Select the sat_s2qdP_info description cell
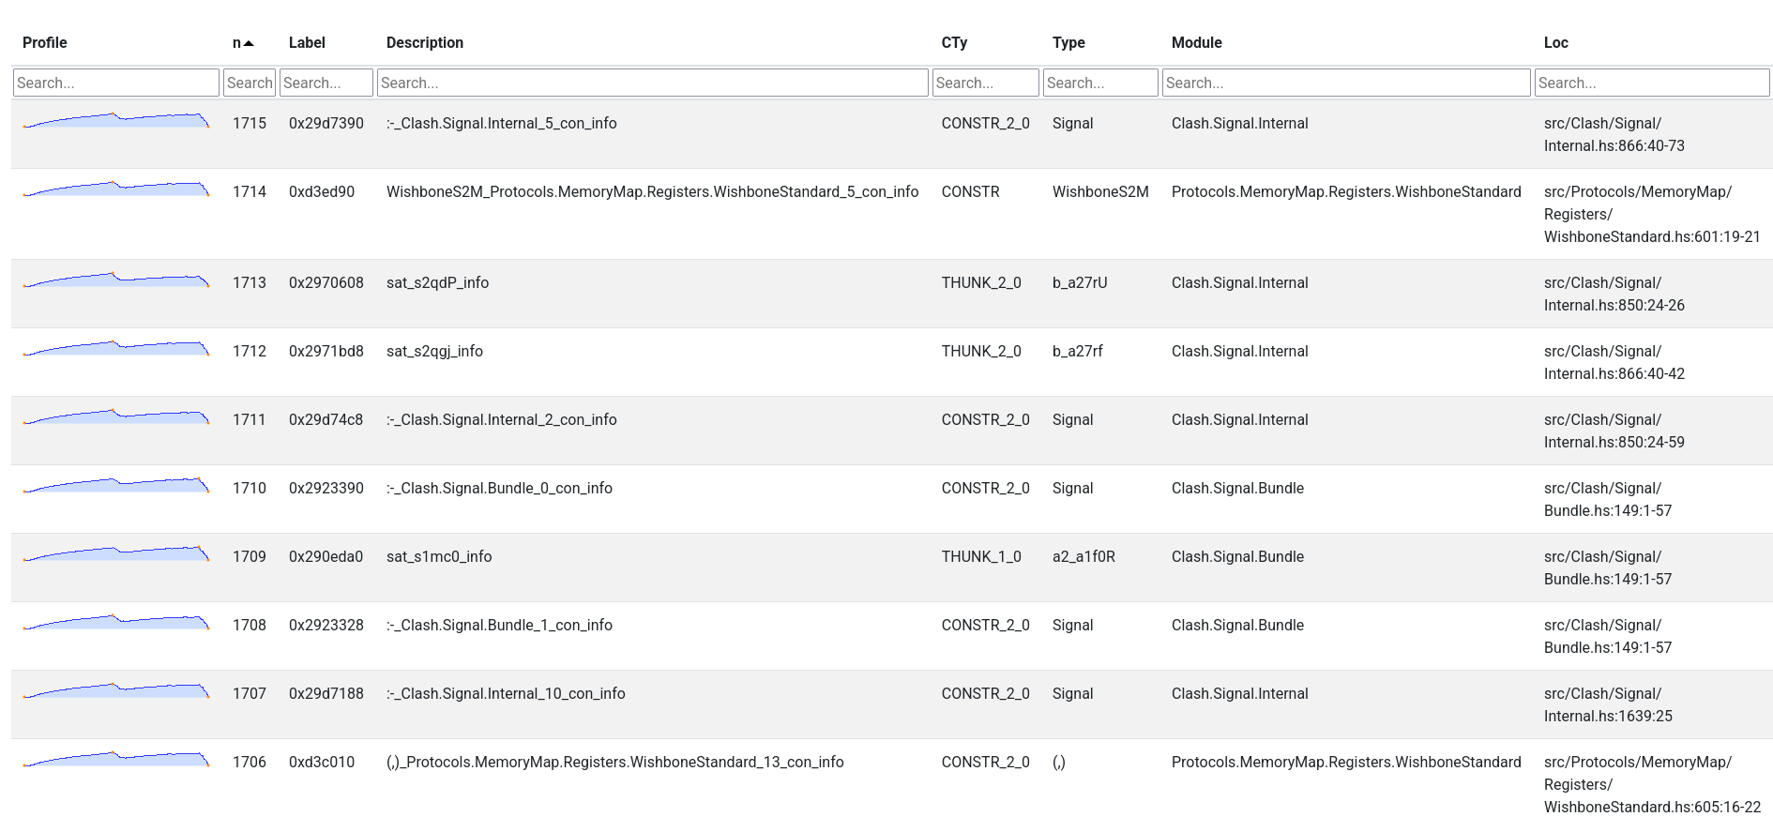Image resolution: width=1773 pixels, height=817 pixels. pyautogui.click(x=437, y=283)
